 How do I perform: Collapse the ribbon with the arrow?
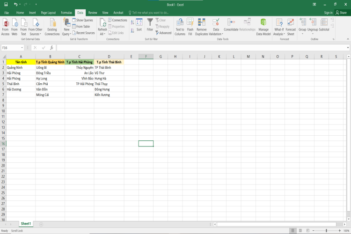coord(348,39)
